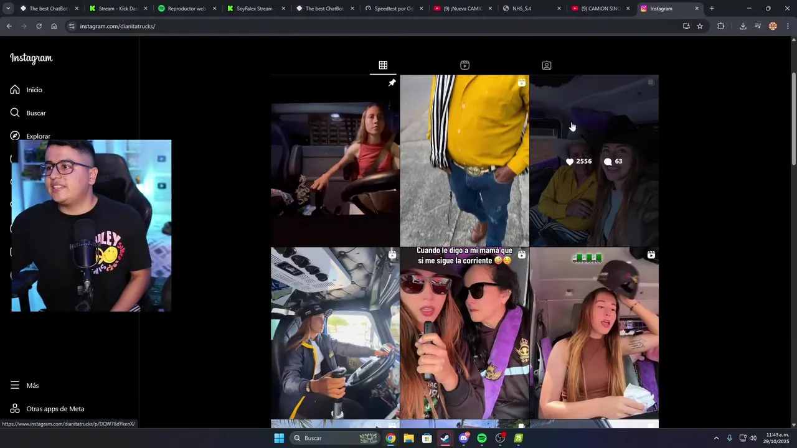Open Spotify from the taskbar
This screenshot has width=797, height=448.
[x=482, y=438]
